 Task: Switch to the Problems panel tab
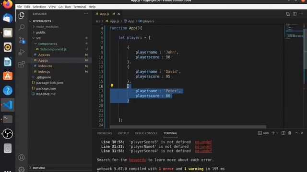(105, 133)
